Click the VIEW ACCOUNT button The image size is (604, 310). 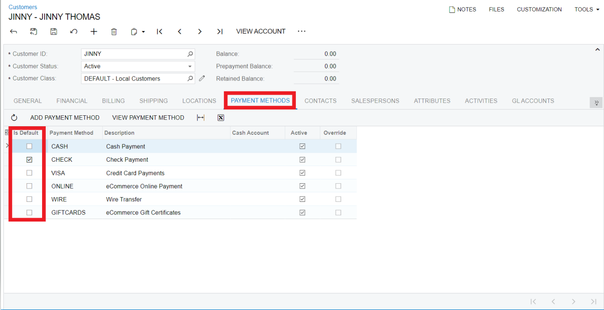[x=261, y=31]
